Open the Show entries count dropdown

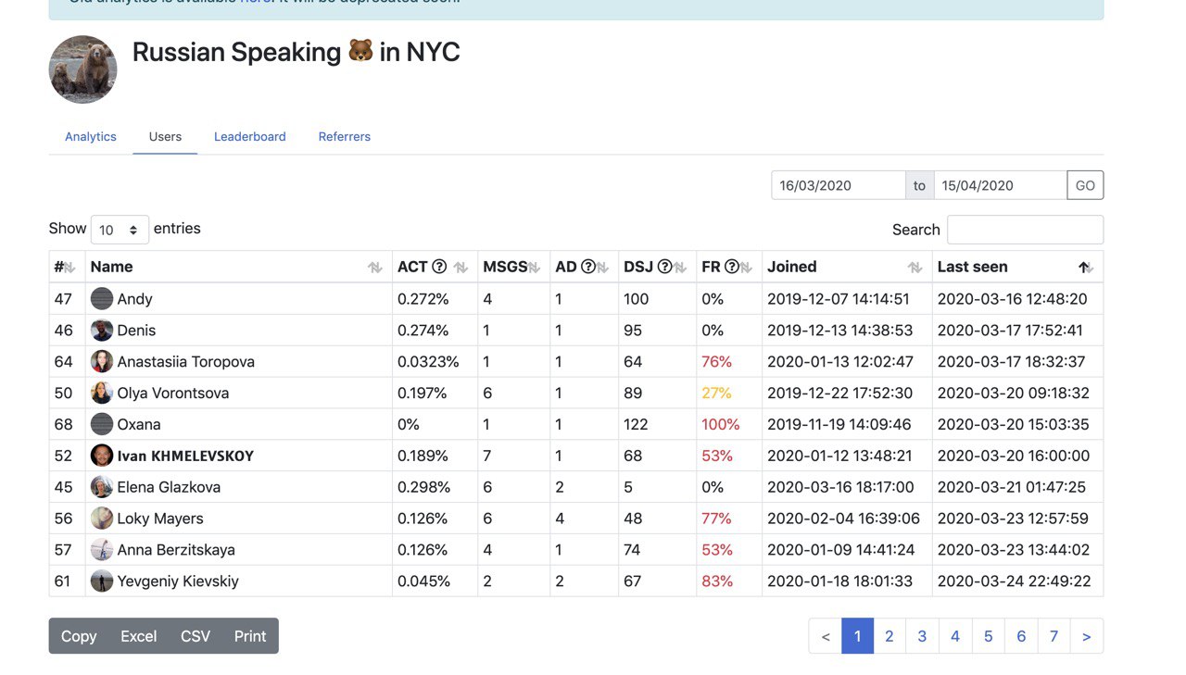[120, 230]
